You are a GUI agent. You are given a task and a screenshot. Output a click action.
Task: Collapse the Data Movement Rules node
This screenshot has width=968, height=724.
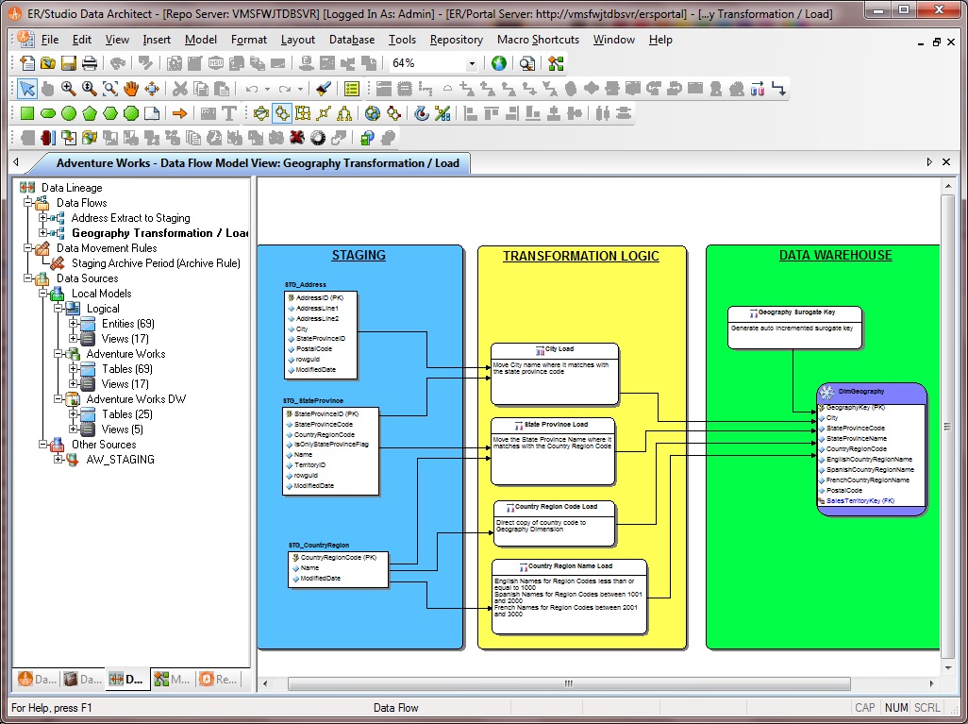[27, 247]
